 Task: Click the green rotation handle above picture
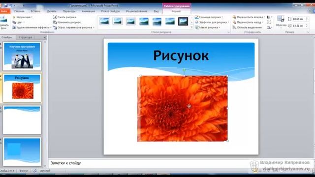point(184,70)
